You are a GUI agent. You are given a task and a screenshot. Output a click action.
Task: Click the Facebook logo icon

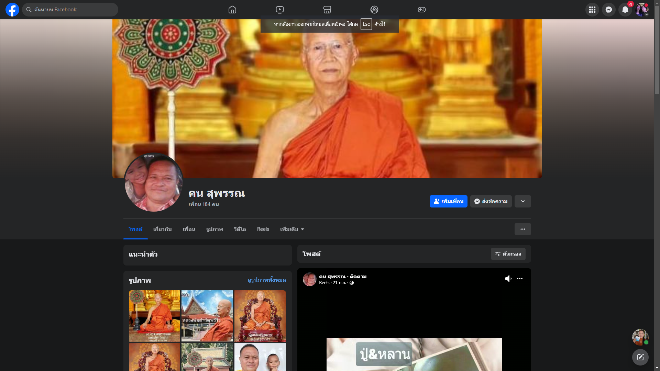coord(12,10)
